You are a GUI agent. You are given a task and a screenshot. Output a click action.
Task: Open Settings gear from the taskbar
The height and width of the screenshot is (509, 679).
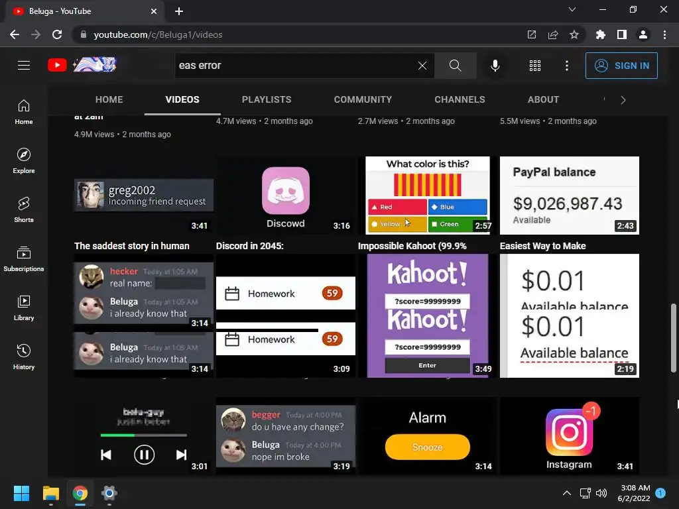click(x=109, y=493)
